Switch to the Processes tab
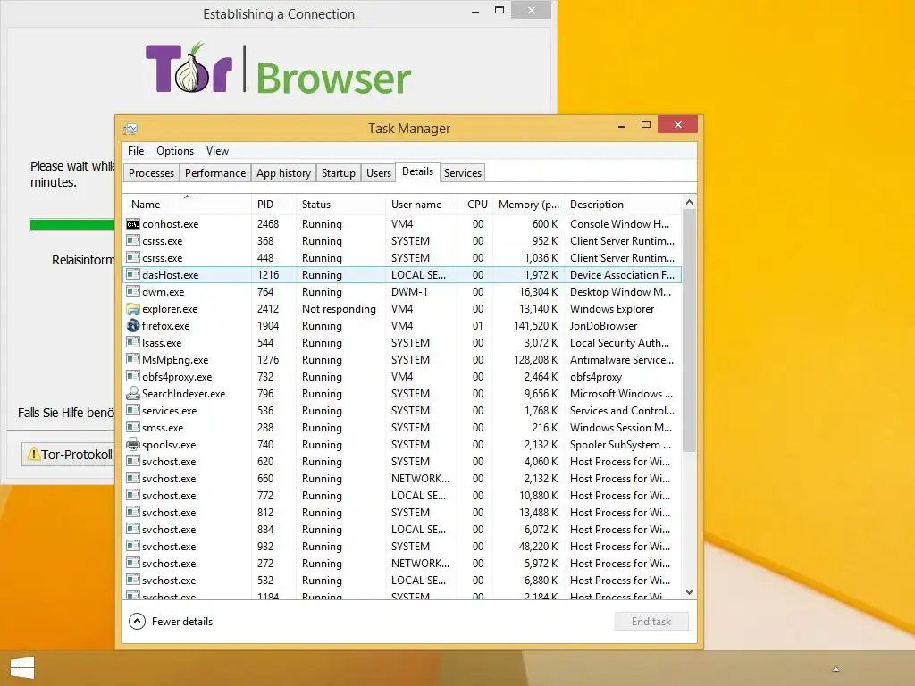Viewport: 915px width, 686px height. pyautogui.click(x=151, y=173)
